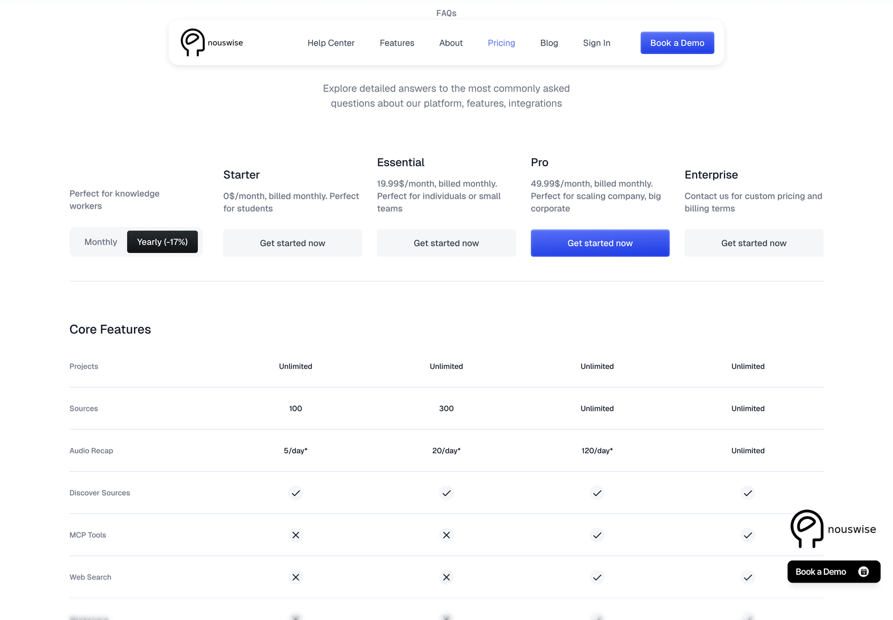Click MCP Tools cross icon under Starter
The width and height of the screenshot is (893, 620).
296,535
